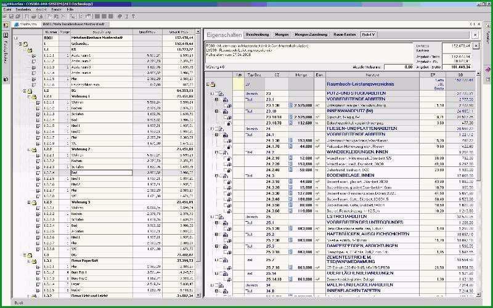Screen dimensions: 493x308
Task: Click the book icon in the left sidebar
Action: click(6, 35)
